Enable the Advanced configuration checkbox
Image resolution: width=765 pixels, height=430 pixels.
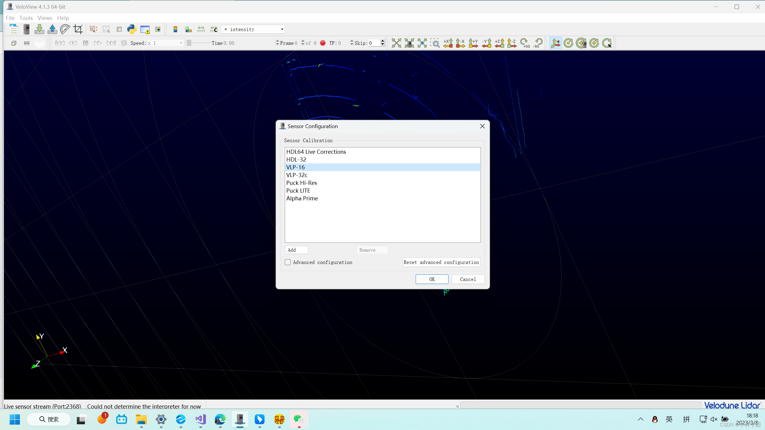[x=287, y=262]
